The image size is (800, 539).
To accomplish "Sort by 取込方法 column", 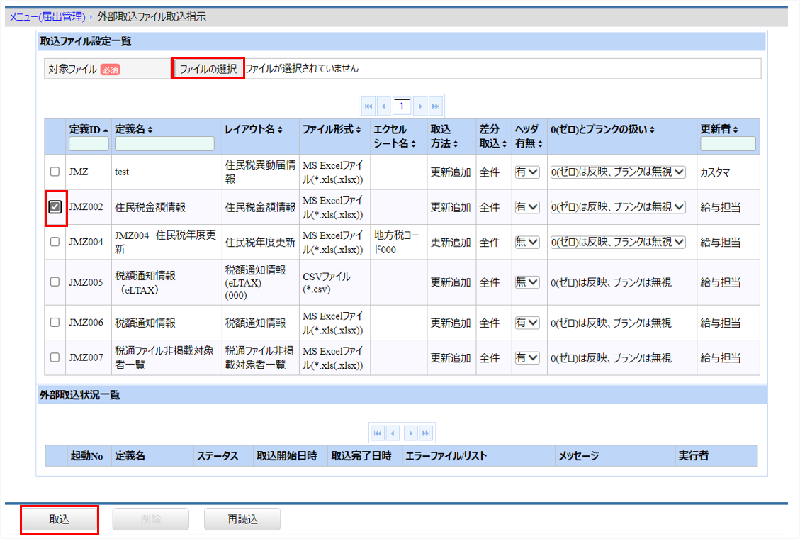I will (444, 136).
